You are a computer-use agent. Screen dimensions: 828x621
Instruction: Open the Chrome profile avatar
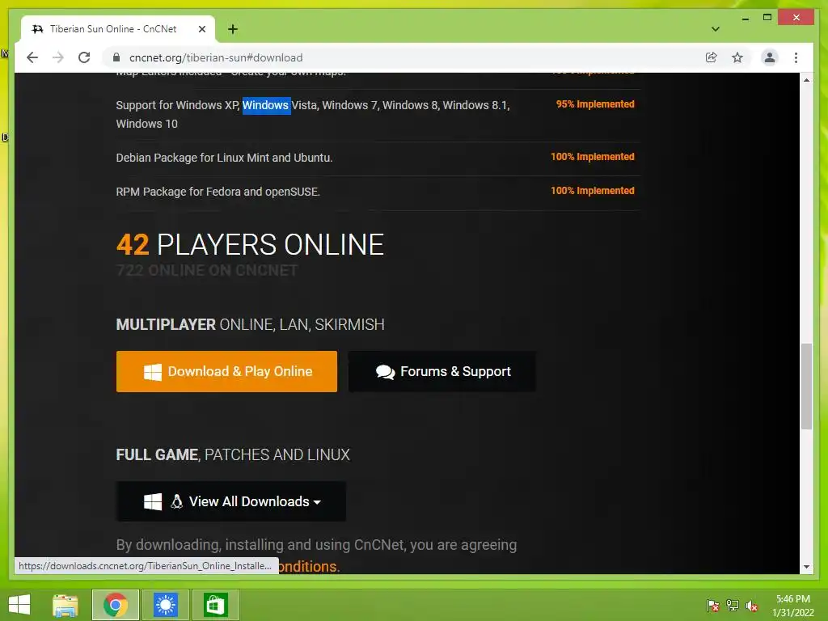pyautogui.click(x=770, y=57)
